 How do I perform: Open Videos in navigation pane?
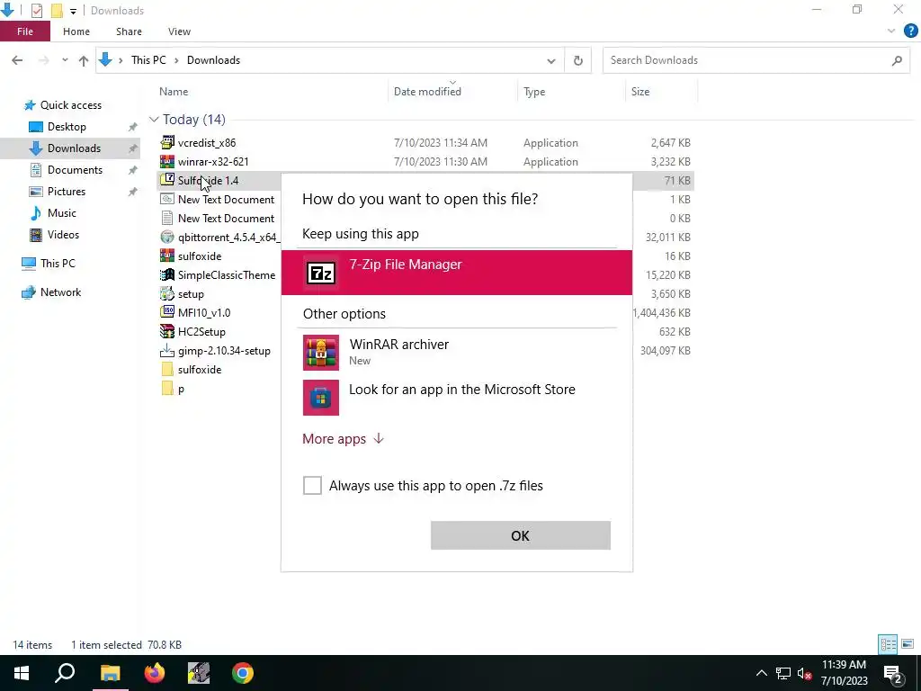pyautogui.click(x=63, y=235)
